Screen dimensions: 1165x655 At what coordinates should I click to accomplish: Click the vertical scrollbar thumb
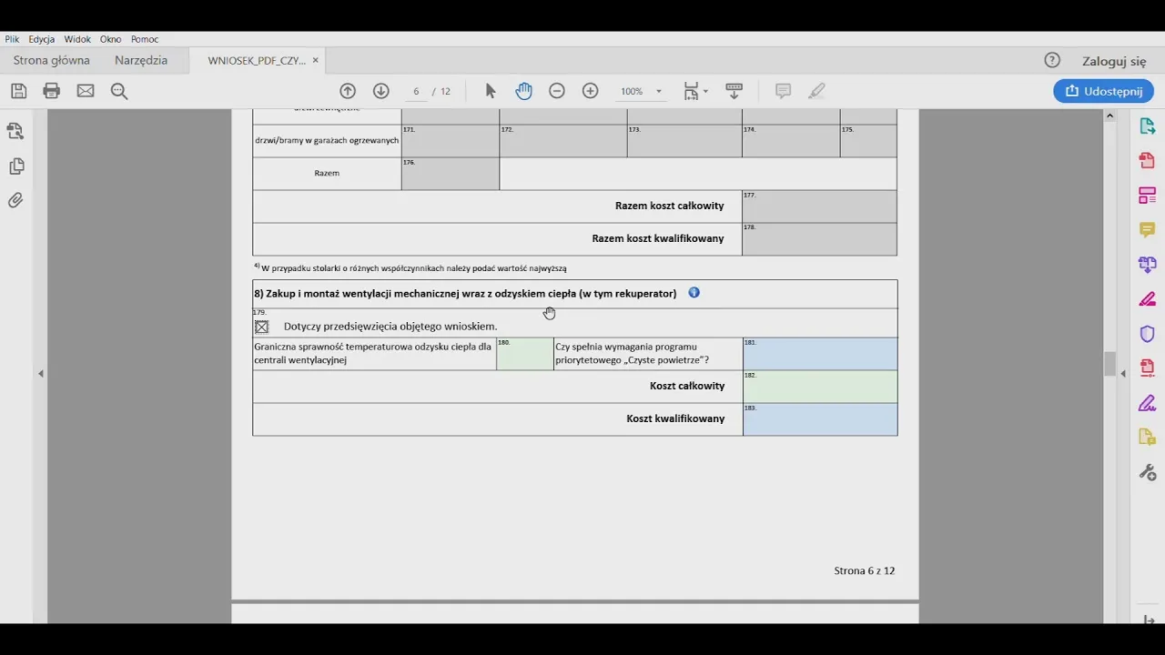pyautogui.click(x=1109, y=364)
